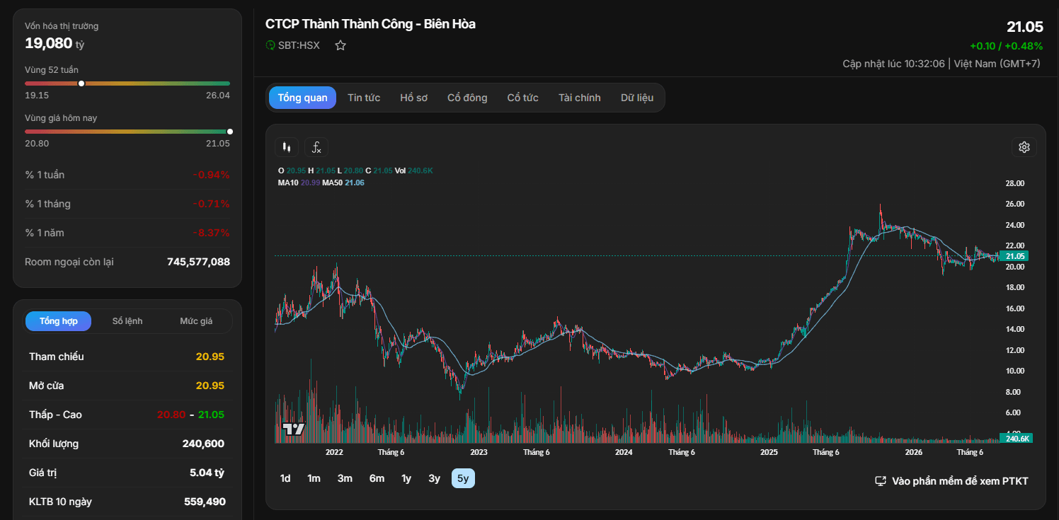Screen dimensions: 1059x520
Task: Click the Giá trị value 5.04 tỷ
Action: point(207,473)
